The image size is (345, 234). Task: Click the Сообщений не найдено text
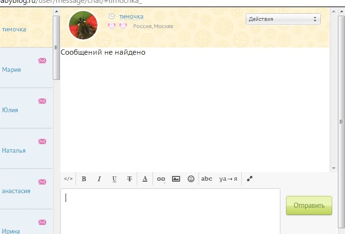(x=103, y=52)
